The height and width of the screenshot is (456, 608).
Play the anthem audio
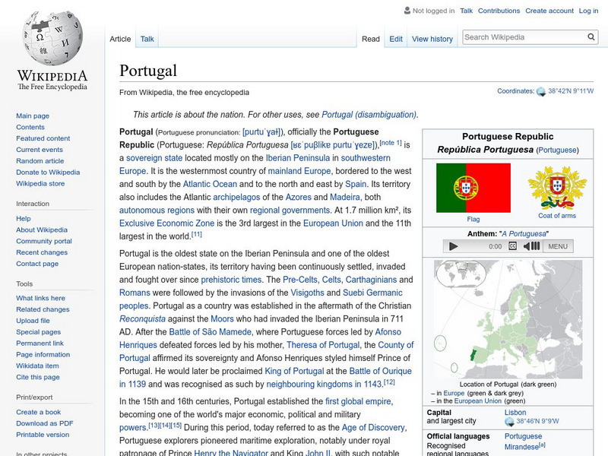point(453,246)
